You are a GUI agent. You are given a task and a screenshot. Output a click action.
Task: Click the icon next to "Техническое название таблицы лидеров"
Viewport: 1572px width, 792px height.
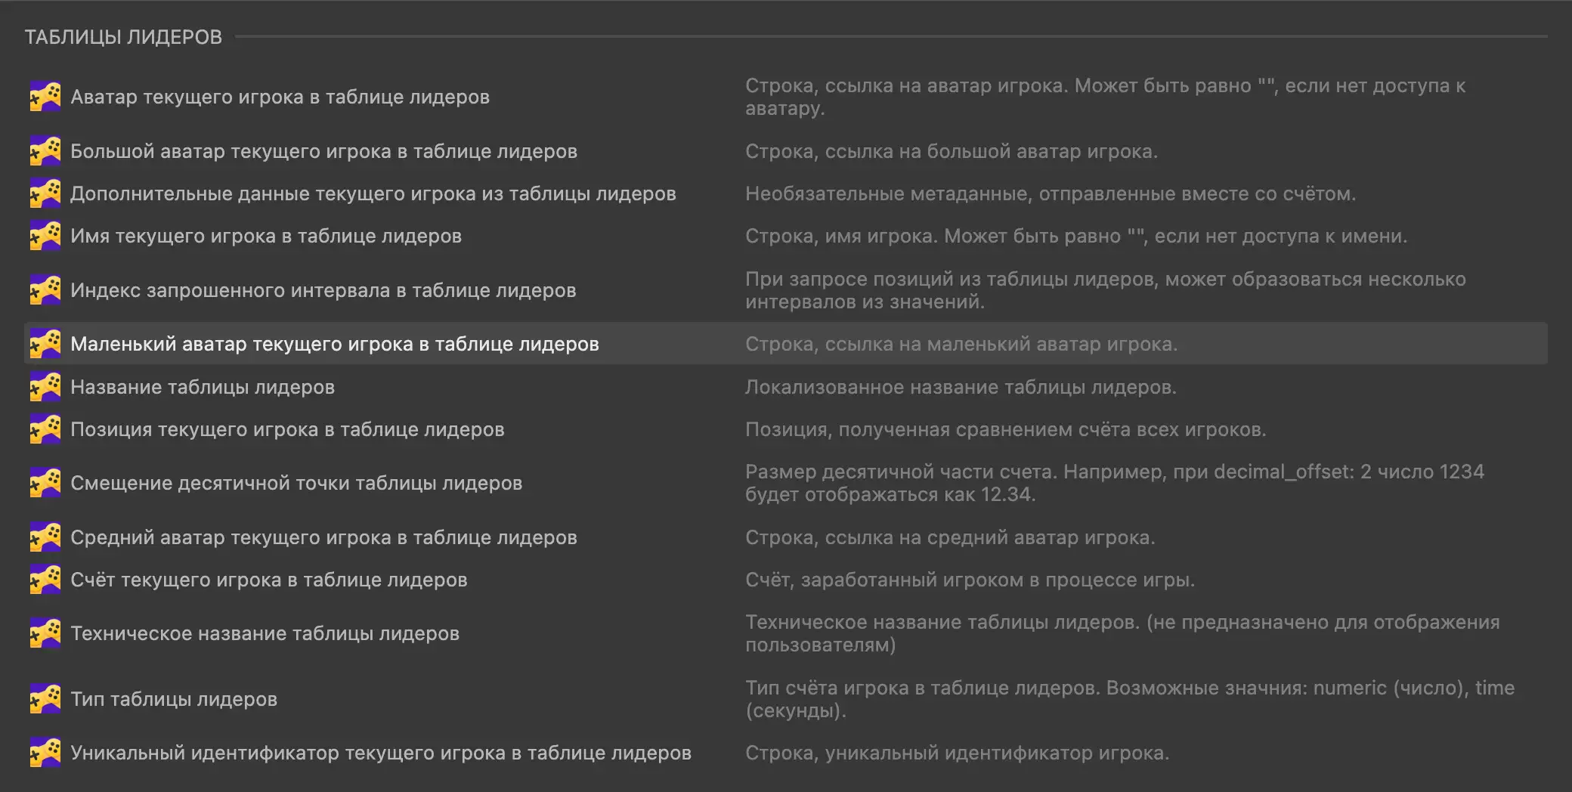[x=45, y=633]
